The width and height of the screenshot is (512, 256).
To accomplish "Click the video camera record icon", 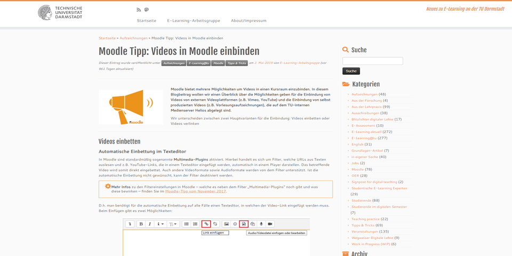I will click(x=270, y=224).
